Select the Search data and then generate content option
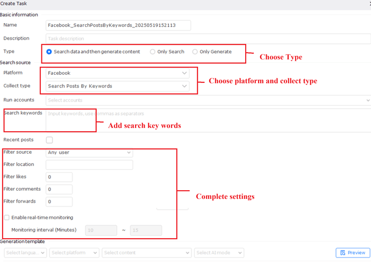The width and height of the screenshot is (371, 280). tap(49, 52)
